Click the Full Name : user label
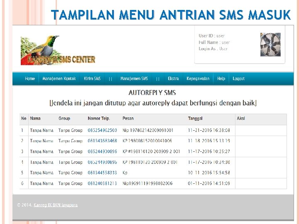This screenshot has width=299, height=224. point(214,42)
